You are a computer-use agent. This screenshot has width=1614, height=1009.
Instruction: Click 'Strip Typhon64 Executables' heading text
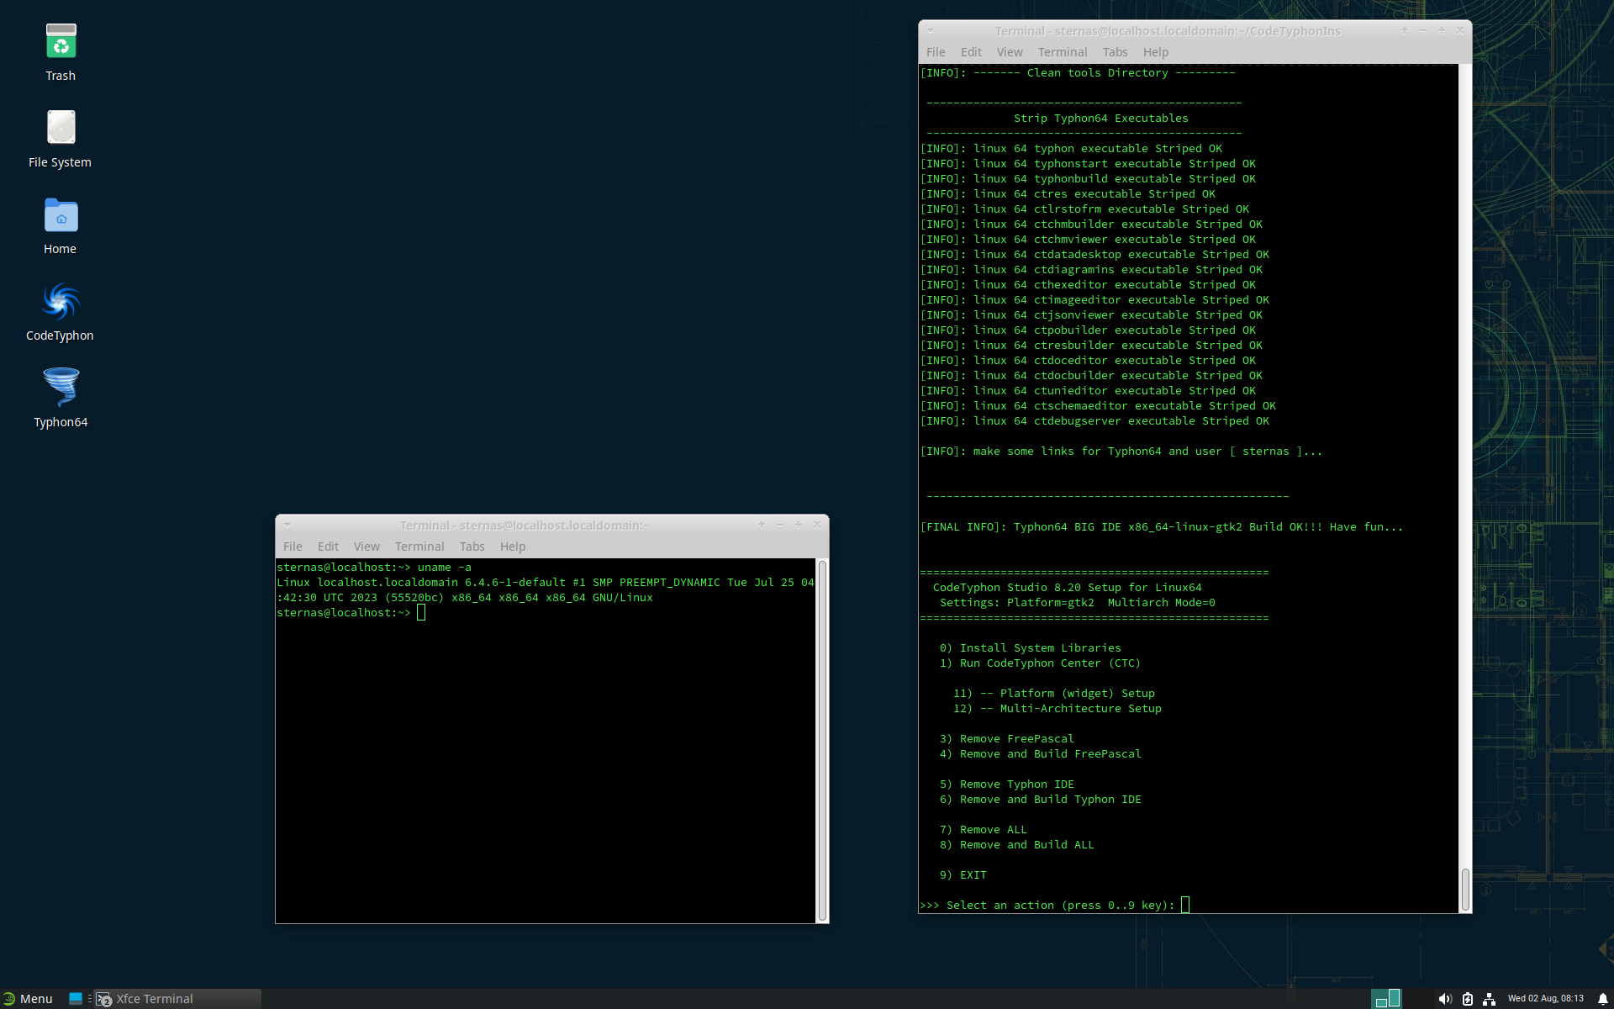coord(1100,118)
